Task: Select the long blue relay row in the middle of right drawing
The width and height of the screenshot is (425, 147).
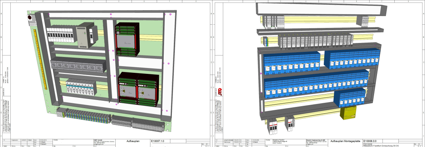Action: point(317,83)
